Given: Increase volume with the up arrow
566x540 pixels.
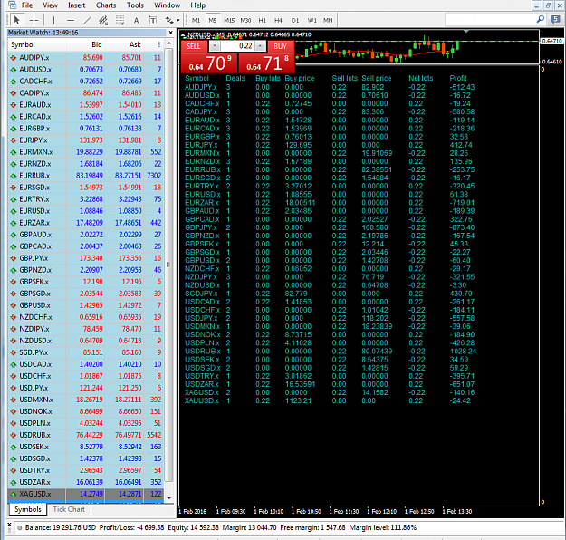Looking at the screenshot, I should coord(260,46).
